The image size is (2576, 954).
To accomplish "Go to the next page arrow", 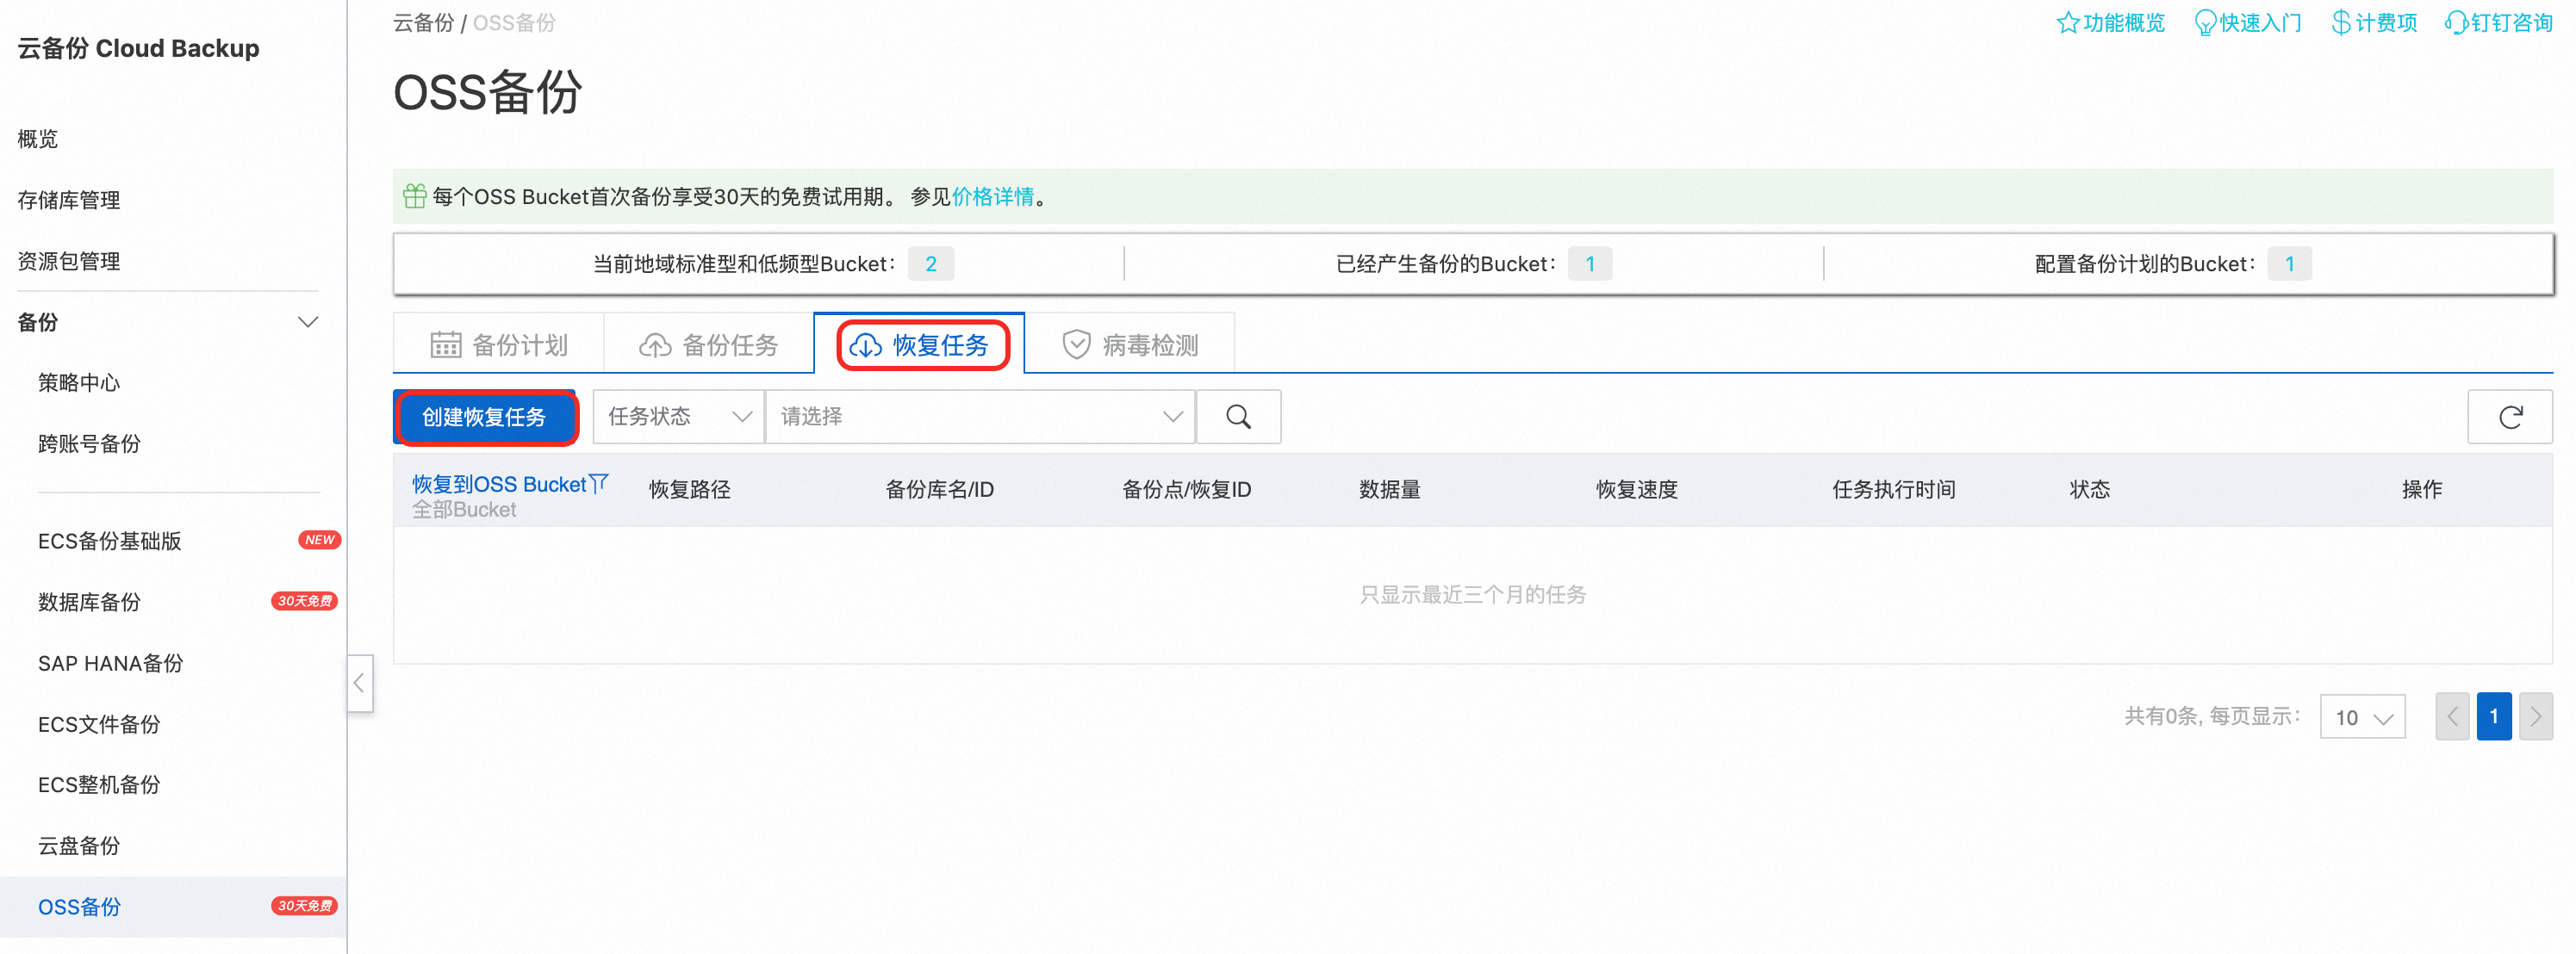I will click(x=2535, y=716).
